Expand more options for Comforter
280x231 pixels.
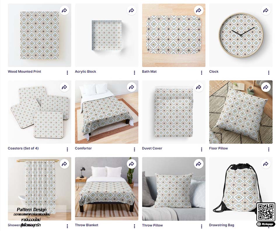[x=134, y=149]
